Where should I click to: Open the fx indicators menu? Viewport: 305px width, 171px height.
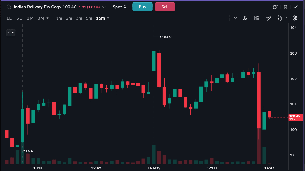tap(245, 18)
